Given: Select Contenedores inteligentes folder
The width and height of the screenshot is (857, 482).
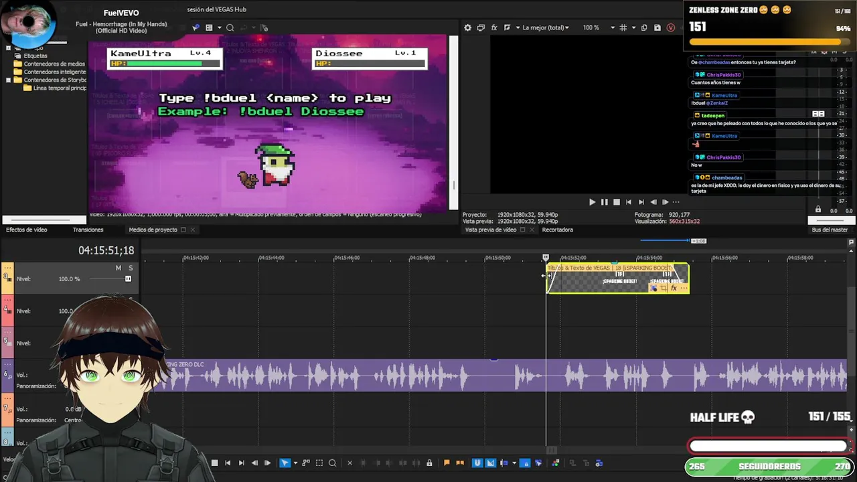Looking at the screenshot, I should coord(55,72).
